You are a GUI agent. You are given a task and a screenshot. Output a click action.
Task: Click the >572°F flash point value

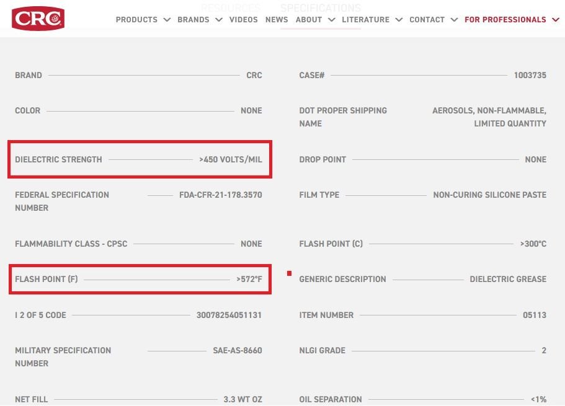(x=249, y=279)
